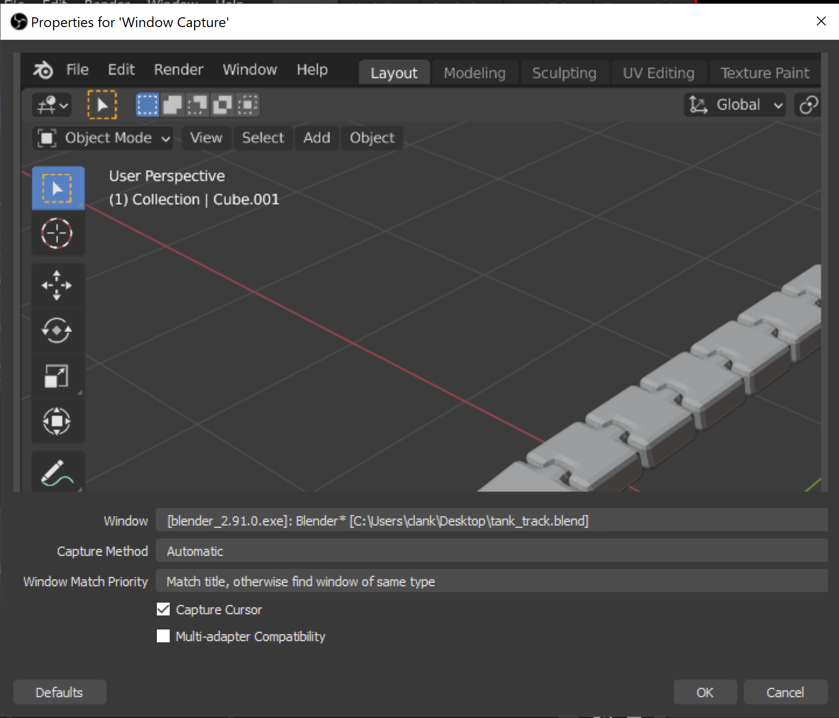Open the UV Editing workspace tab

[659, 73]
